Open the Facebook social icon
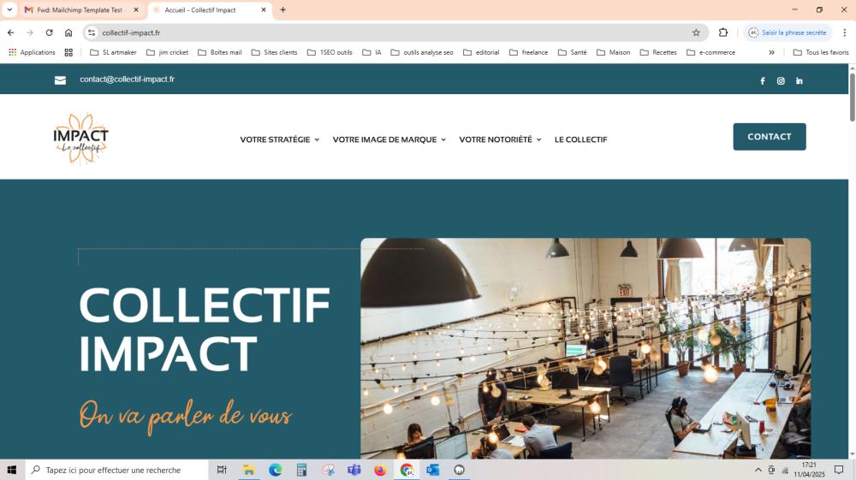The width and height of the screenshot is (856, 480). click(763, 80)
